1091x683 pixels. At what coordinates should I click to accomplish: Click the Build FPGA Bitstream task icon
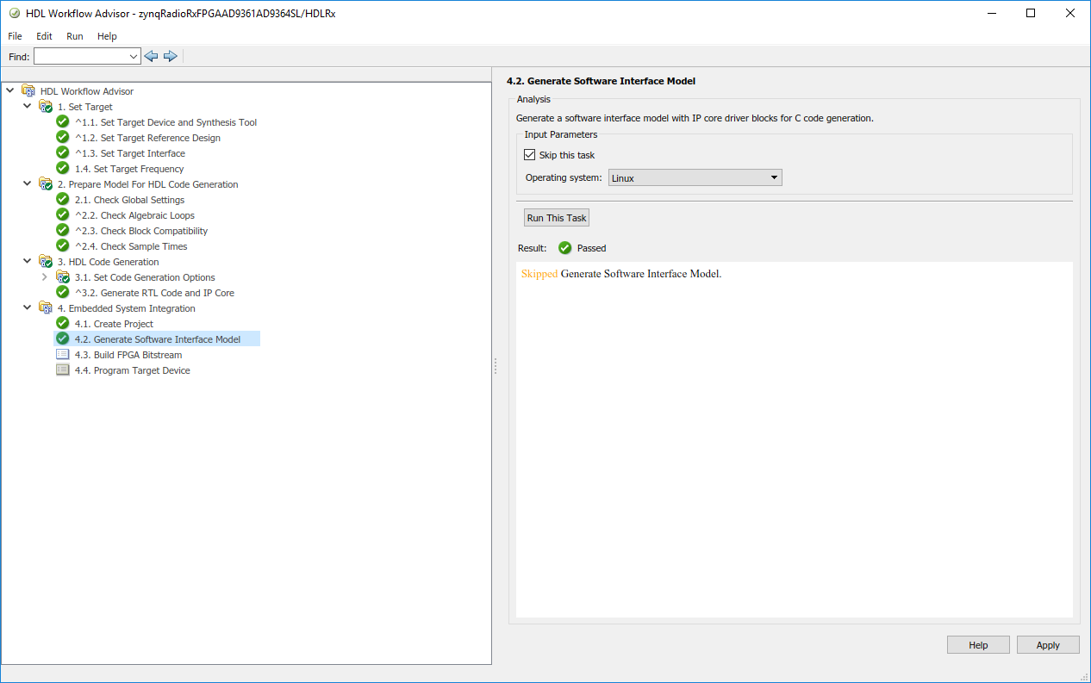tap(62, 355)
